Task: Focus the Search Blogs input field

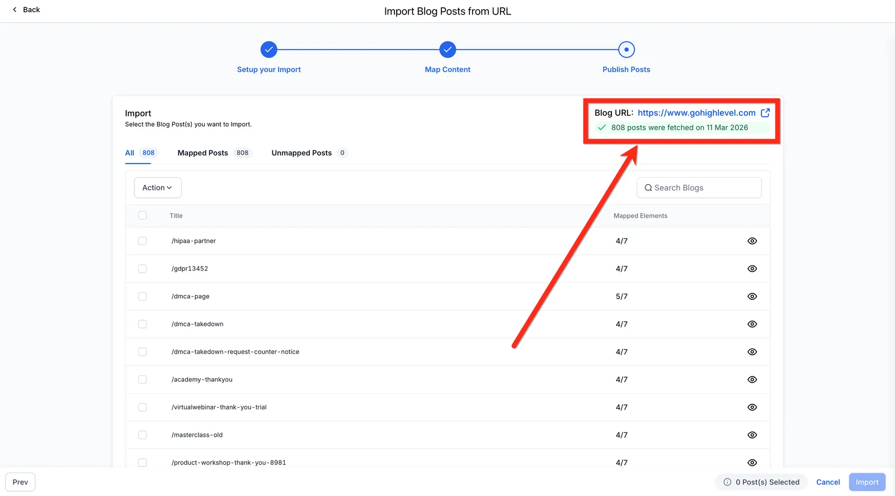Action: coord(699,188)
